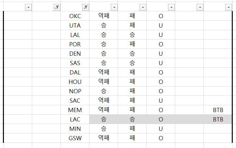Select the U cell in the UTA row
This screenshot has width=236, height=148.
tap(161, 25)
